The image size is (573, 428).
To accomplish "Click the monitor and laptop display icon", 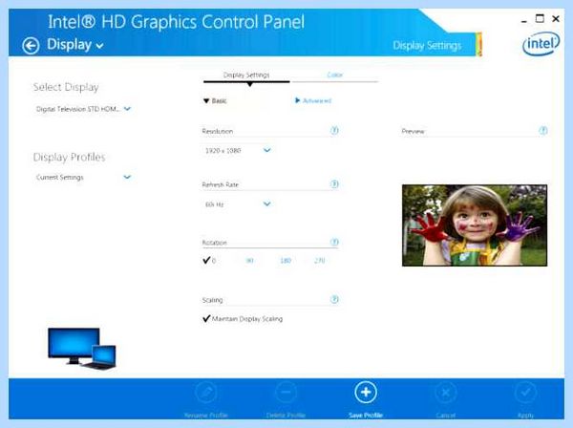I will (x=82, y=349).
